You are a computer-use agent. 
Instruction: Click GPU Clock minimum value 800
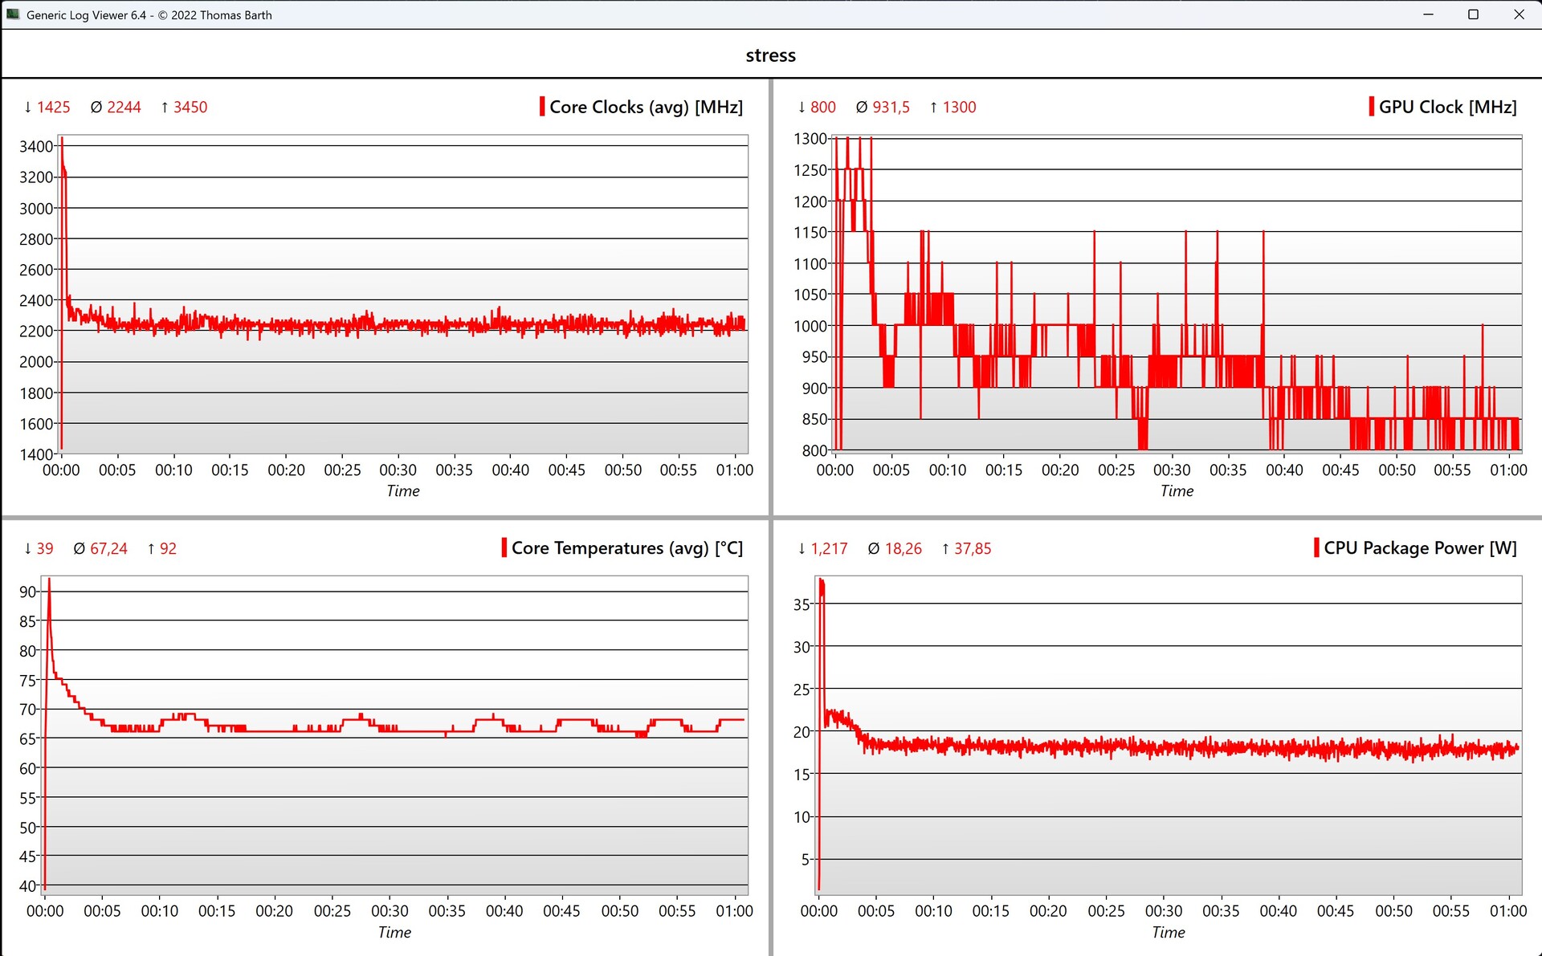(x=822, y=108)
